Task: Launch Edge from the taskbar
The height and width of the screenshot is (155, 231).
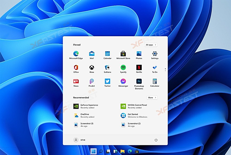Action: pyautogui.click(x=130, y=151)
